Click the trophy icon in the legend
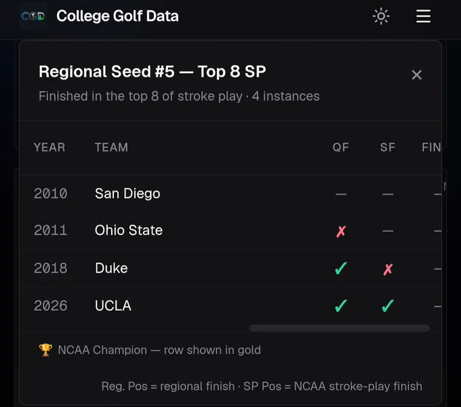The height and width of the screenshot is (407, 461). coord(45,350)
